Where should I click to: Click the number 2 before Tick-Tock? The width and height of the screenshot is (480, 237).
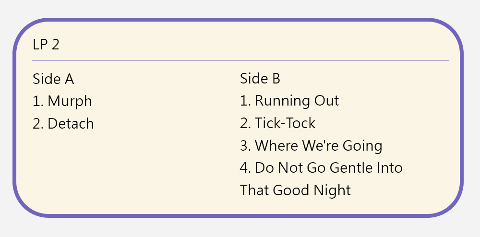point(244,123)
